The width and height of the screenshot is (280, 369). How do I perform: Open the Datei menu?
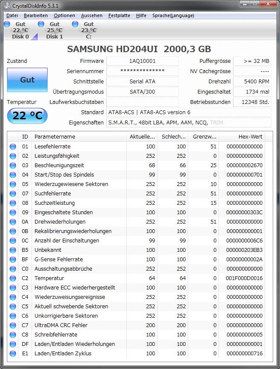(x=12, y=15)
